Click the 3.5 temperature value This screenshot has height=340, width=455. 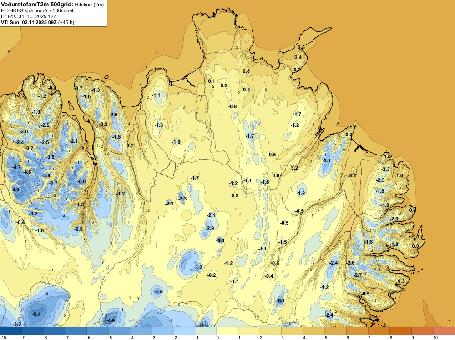pos(301,48)
